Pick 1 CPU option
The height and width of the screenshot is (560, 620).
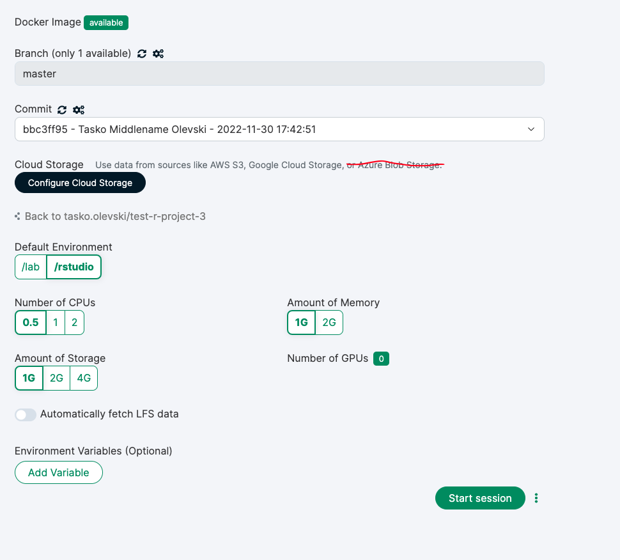pyautogui.click(x=55, y=322)
